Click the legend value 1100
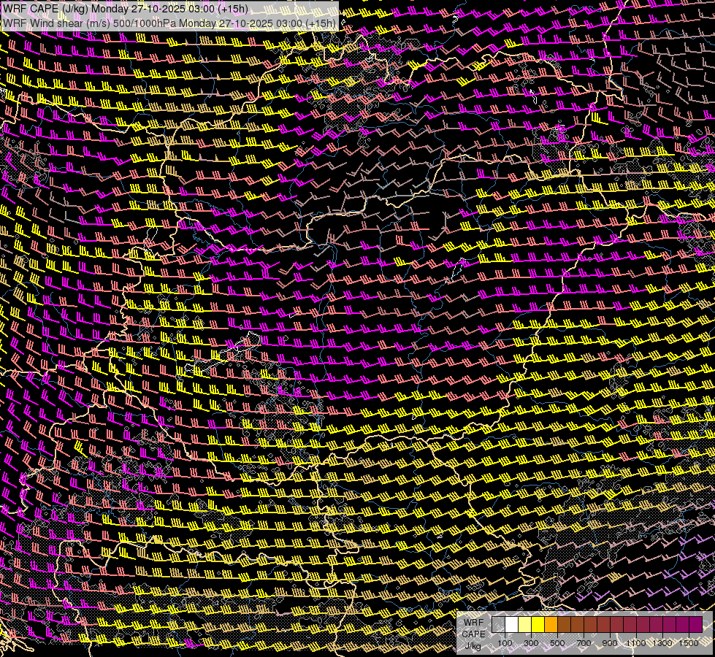Image resolution: width=715 pixels, height=657 pixels. pyautogui.click(x=636, y=643)
